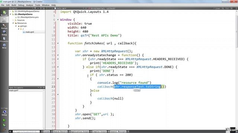Screen dimensions: 238x133
Task: Open Help mode in sidebar
Action: tap(4, 46)
